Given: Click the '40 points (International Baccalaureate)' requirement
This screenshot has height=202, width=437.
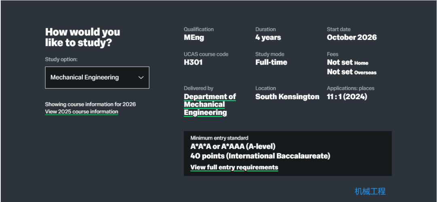Looking at the screenshot, I should (x=260, y=156).
